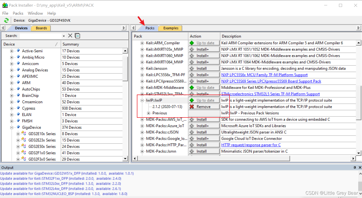Click the GD32E10x Series family icon

24,134
